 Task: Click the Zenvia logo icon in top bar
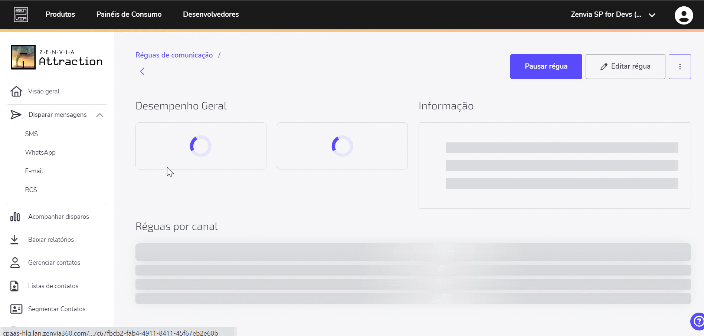pyautogui.click(x=21, y=14)
